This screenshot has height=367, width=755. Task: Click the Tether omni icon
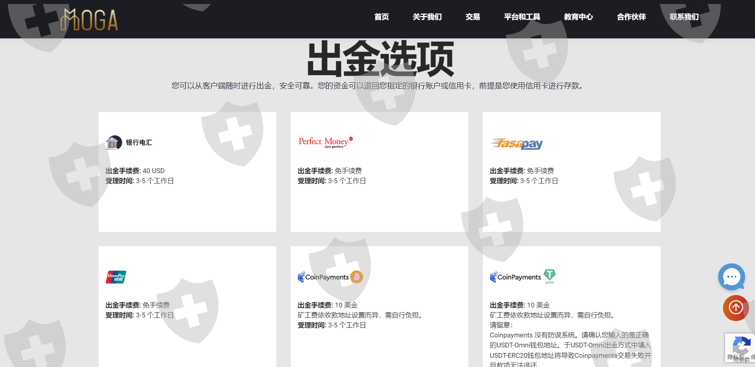point(550,276)
